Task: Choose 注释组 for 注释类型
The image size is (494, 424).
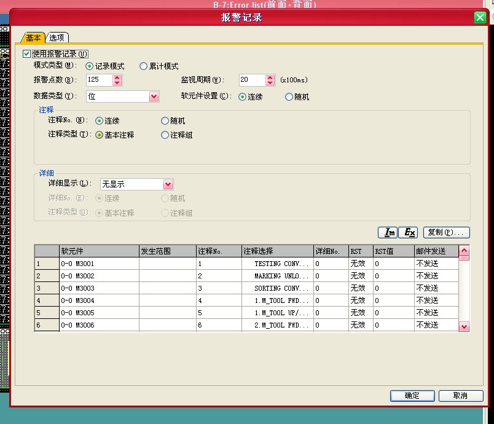Action: [165, 135]
